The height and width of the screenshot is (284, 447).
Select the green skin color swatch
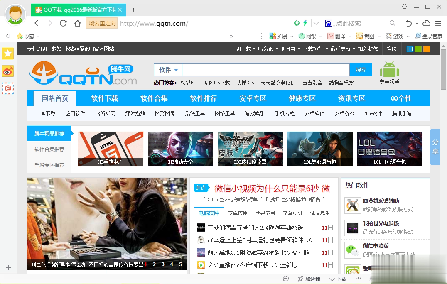point(418,49)
